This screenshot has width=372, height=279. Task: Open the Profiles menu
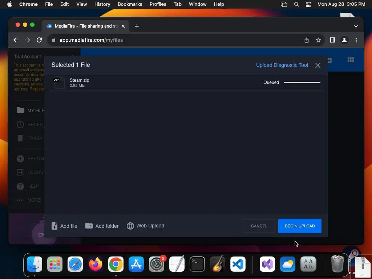[158, 4]
